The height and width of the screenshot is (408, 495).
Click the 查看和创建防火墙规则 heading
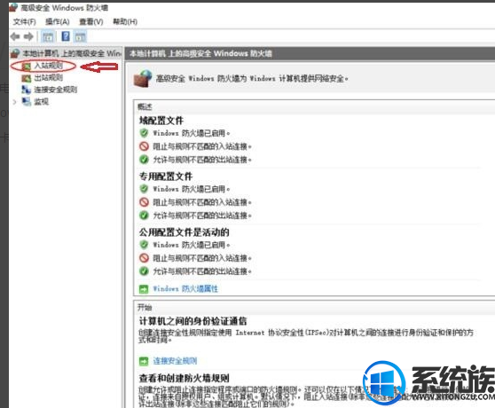click(x=184, y=378)
